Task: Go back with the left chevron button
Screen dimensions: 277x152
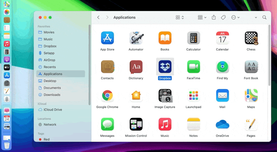Action: pos(98,17)
